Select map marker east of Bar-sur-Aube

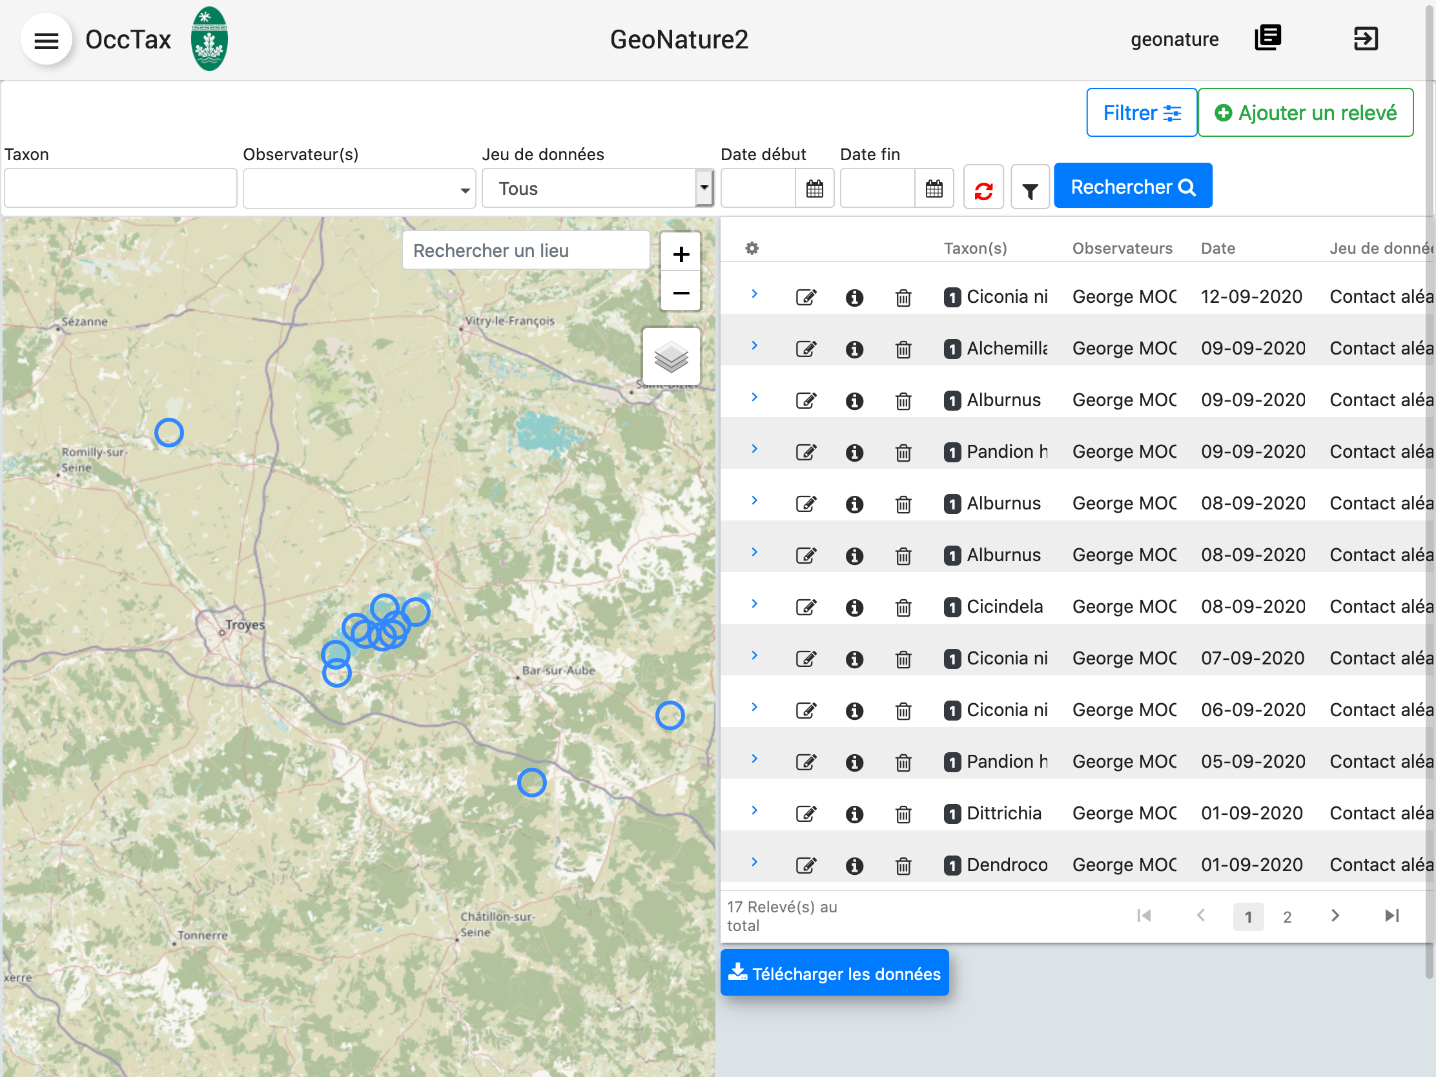coord(670,716)
